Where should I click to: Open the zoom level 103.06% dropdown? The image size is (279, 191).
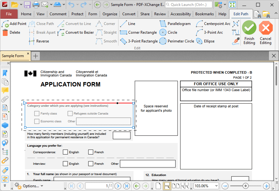[216, 186]
